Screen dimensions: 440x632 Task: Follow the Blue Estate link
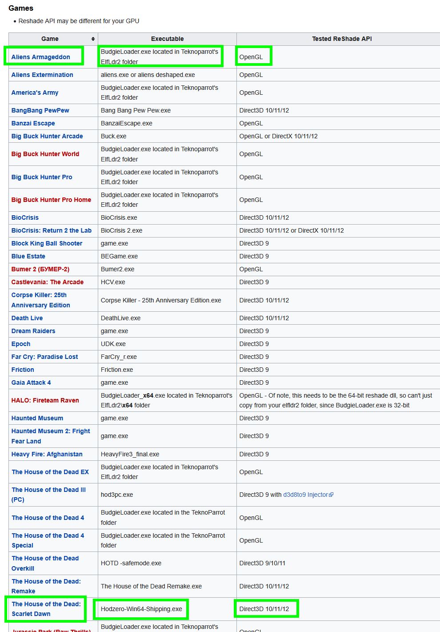coord(28,256)
